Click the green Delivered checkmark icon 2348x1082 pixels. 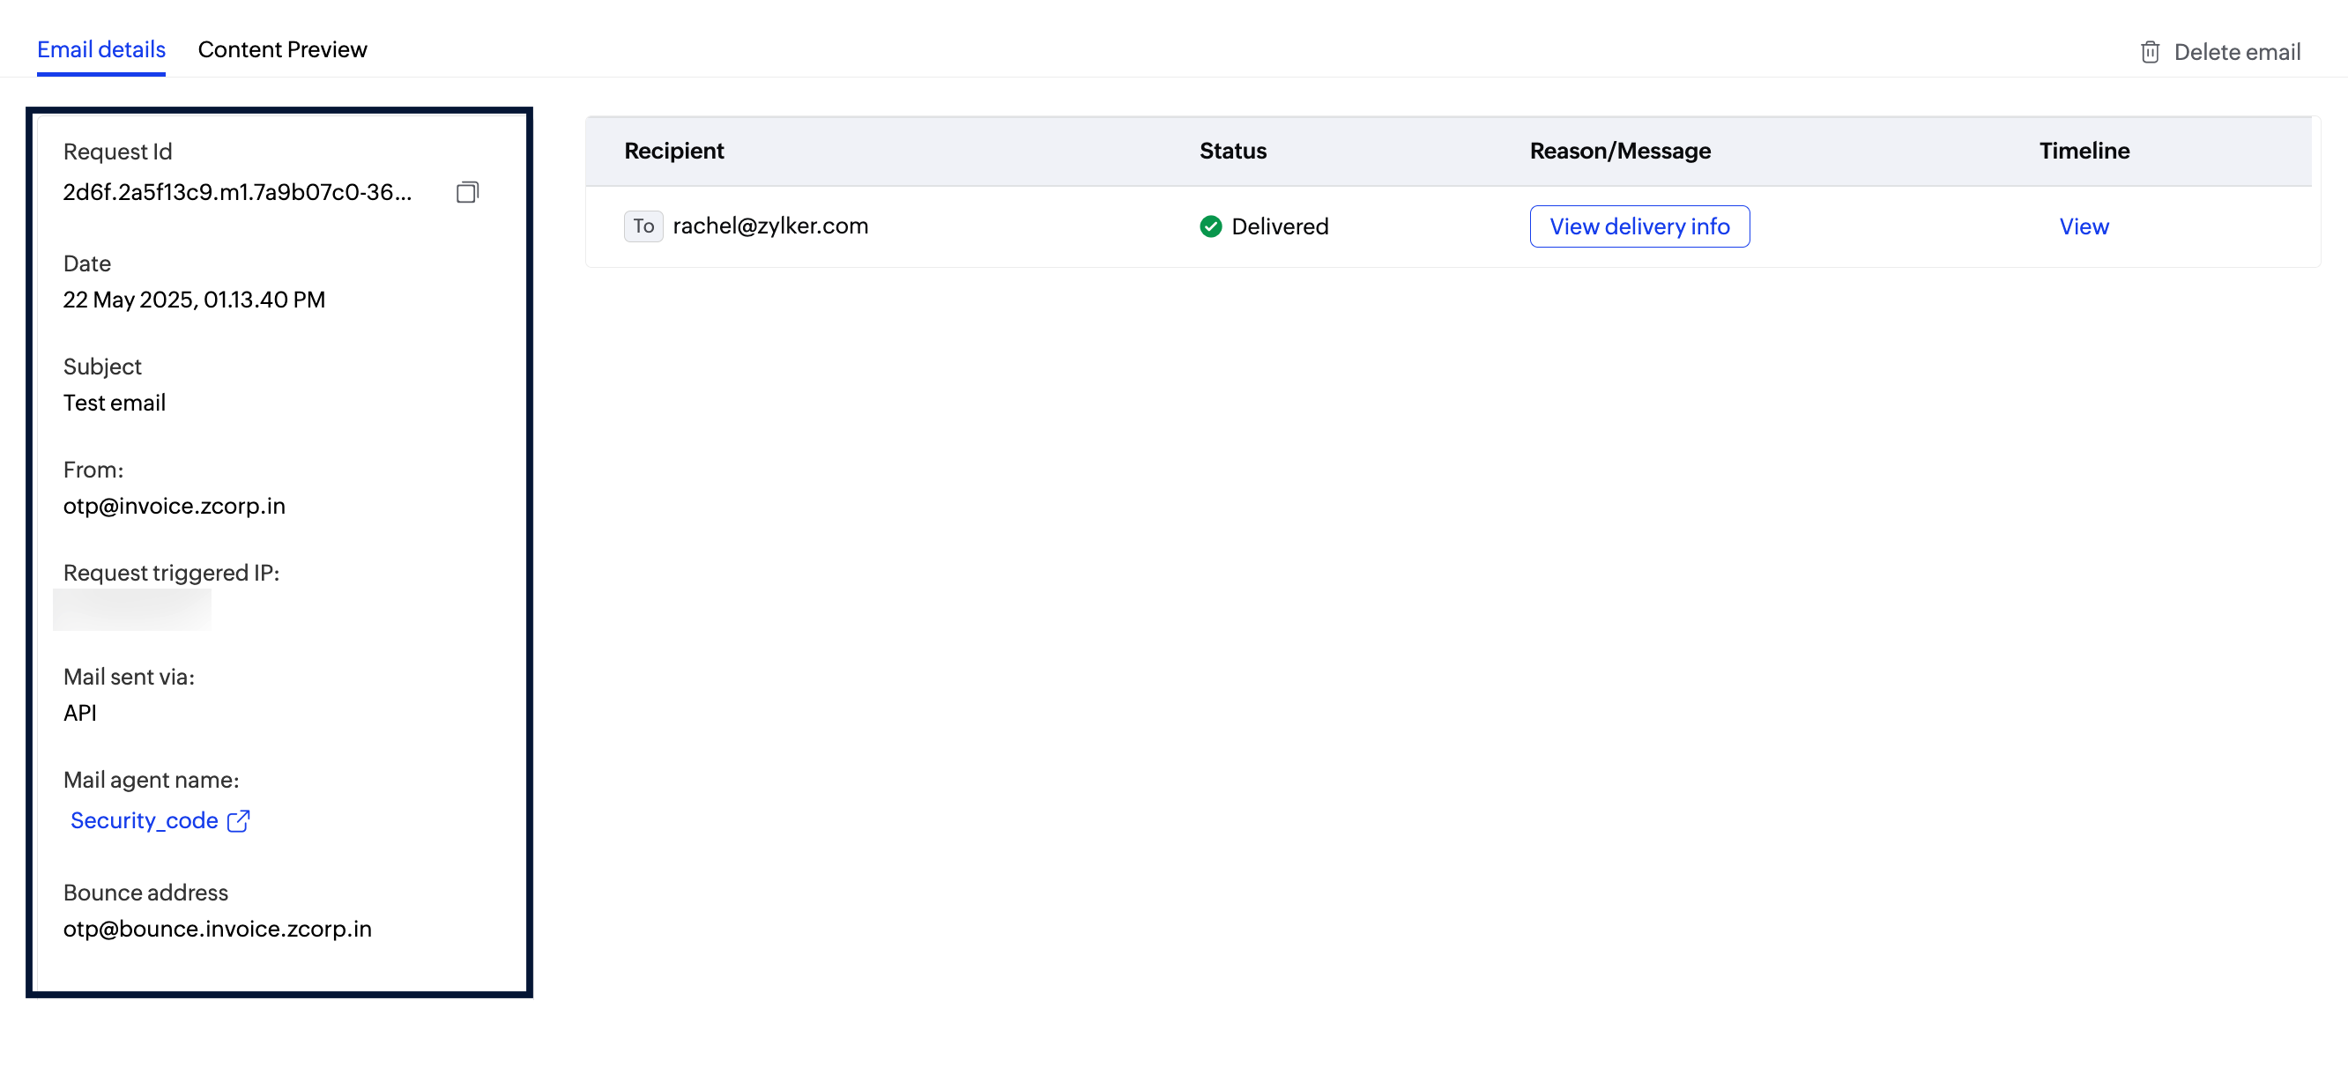point(1210,226)
